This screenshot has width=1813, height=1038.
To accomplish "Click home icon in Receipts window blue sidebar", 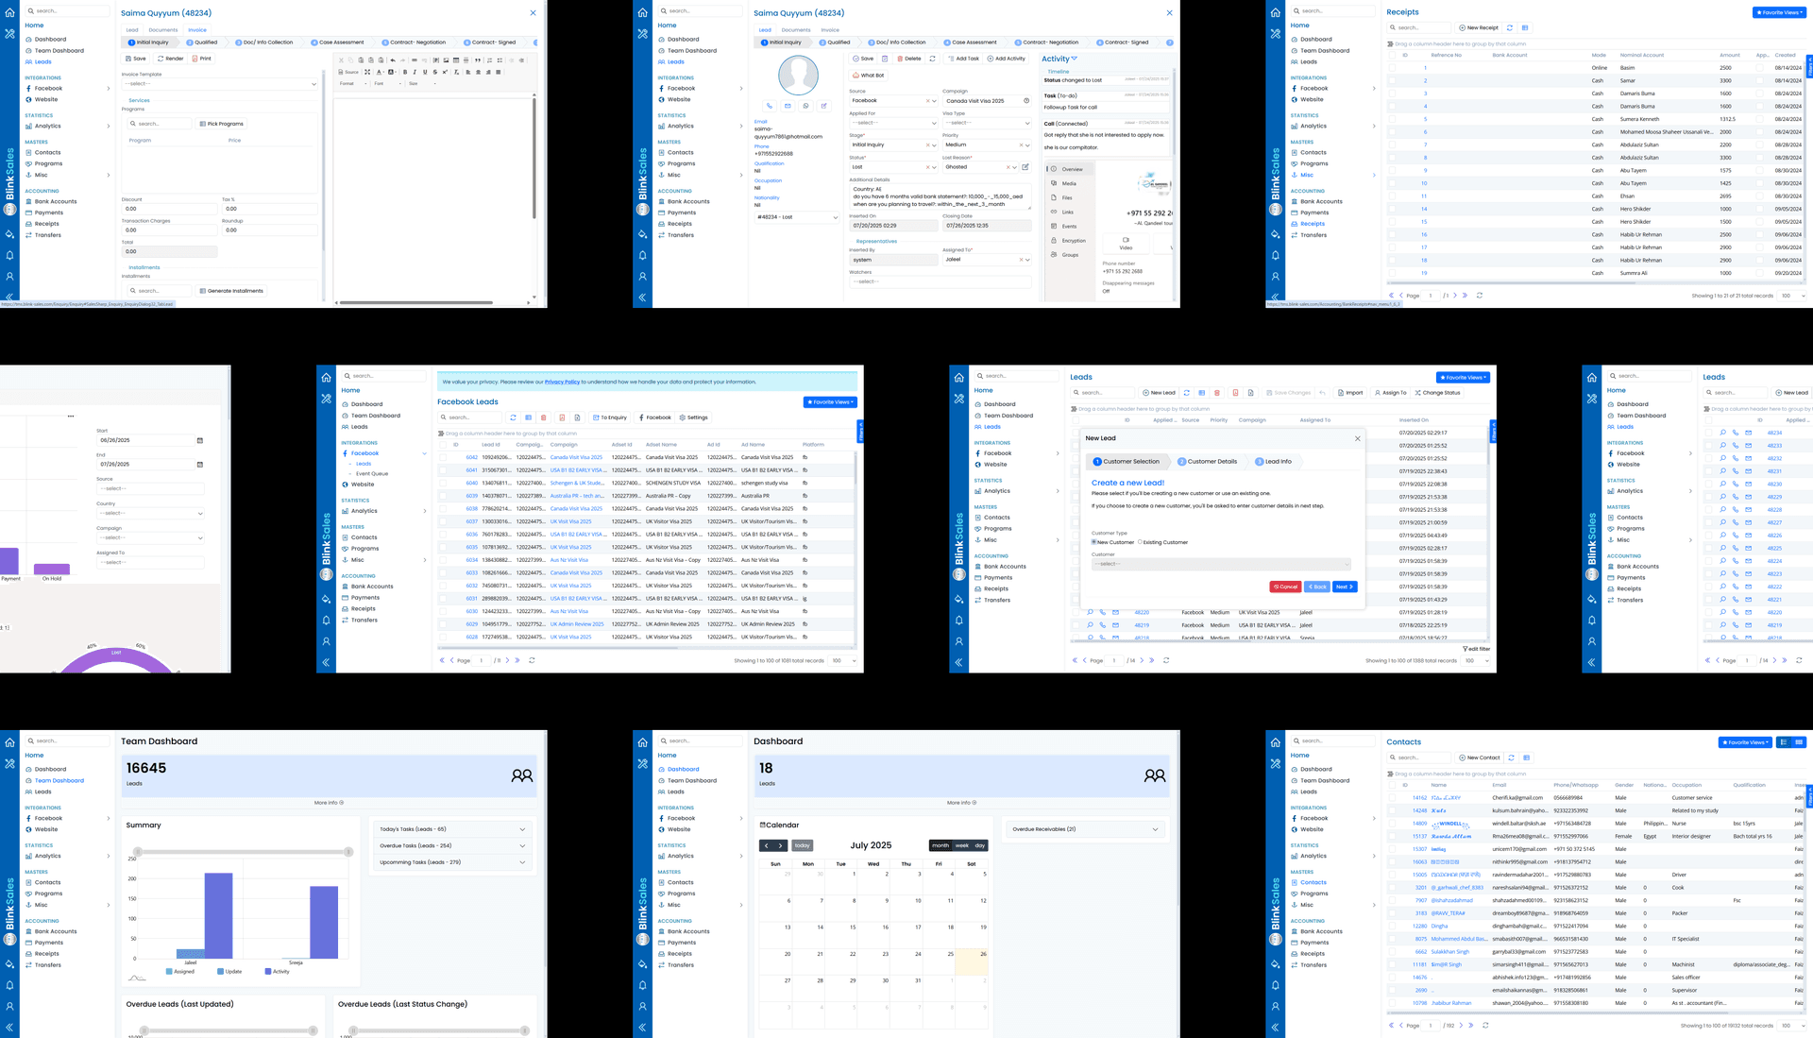I will [x=1276, y=12].
